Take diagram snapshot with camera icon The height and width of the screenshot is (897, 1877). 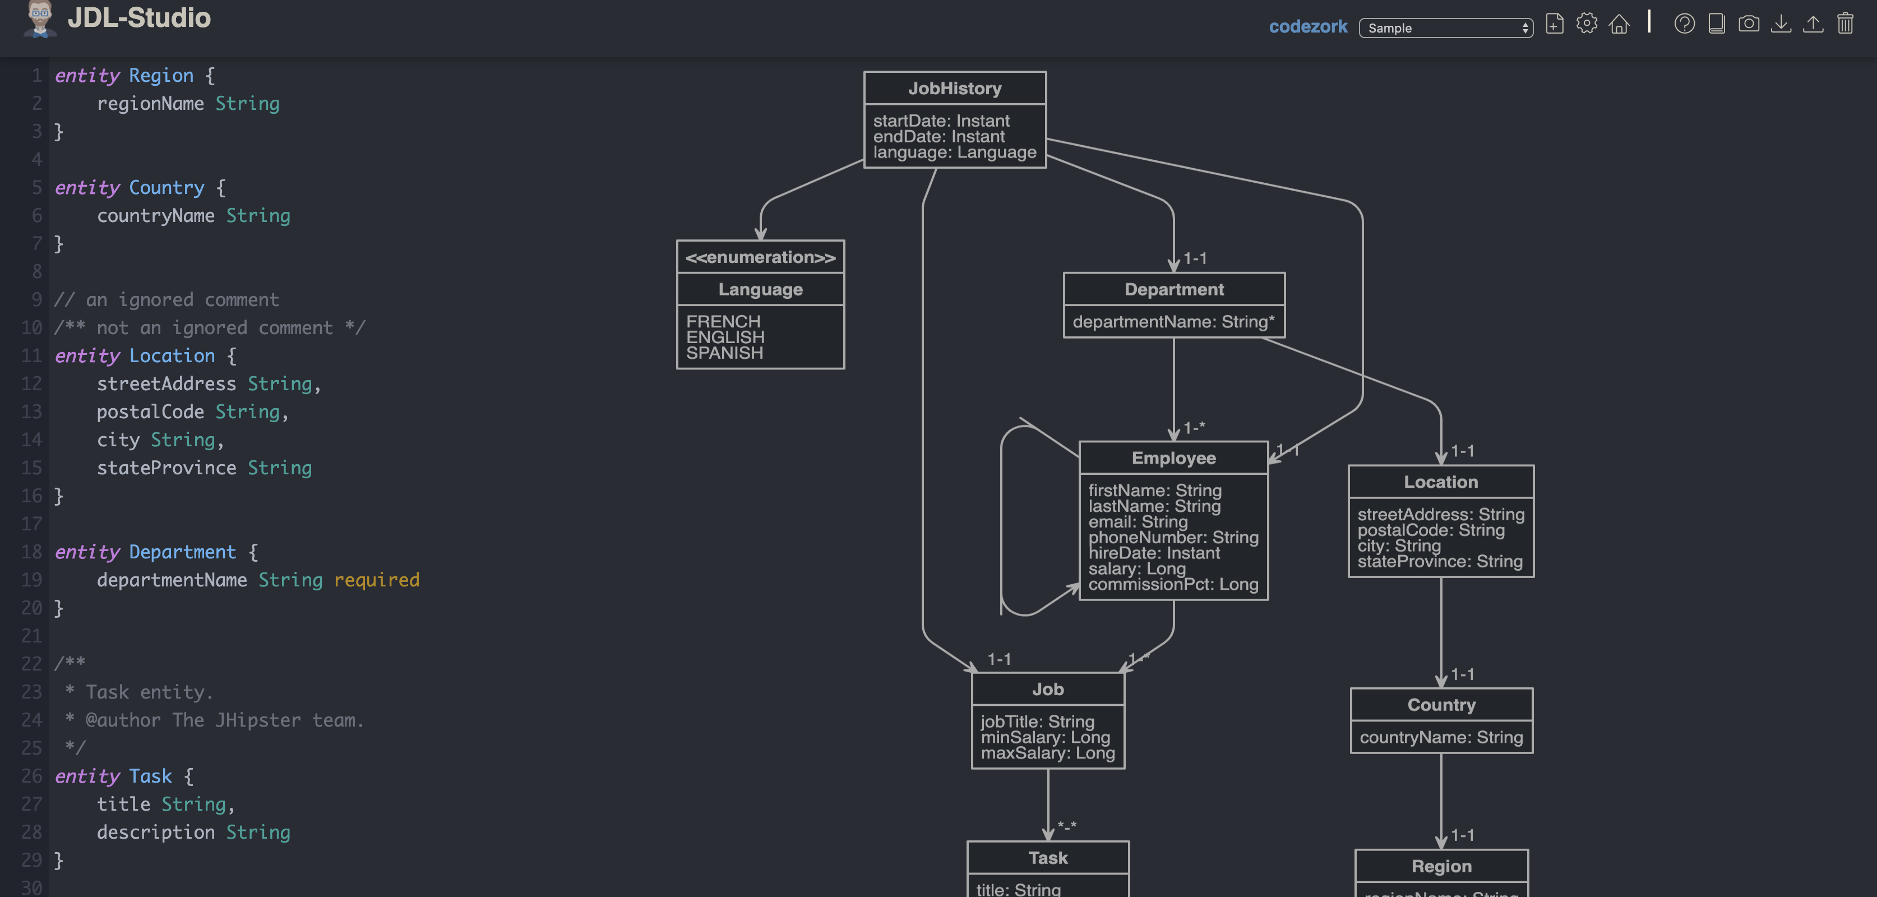coord(1749,24)
